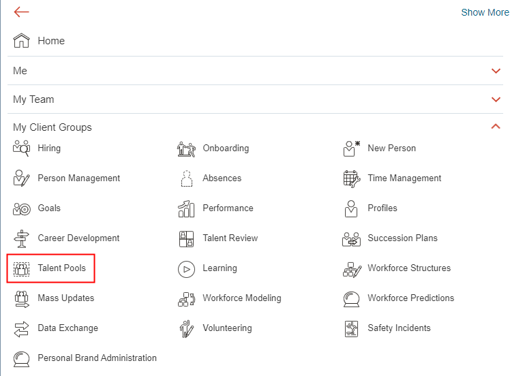
Task: Open the Goals target icon
Action: click(x=21, y=208)
